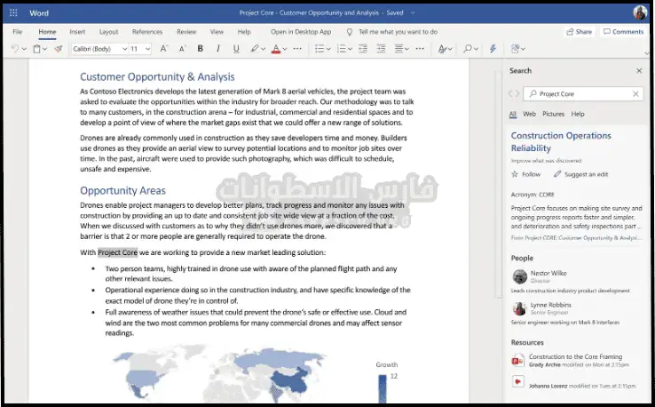Click the red font color swatch
The image size is (655, 407).
tap(277, 49)
